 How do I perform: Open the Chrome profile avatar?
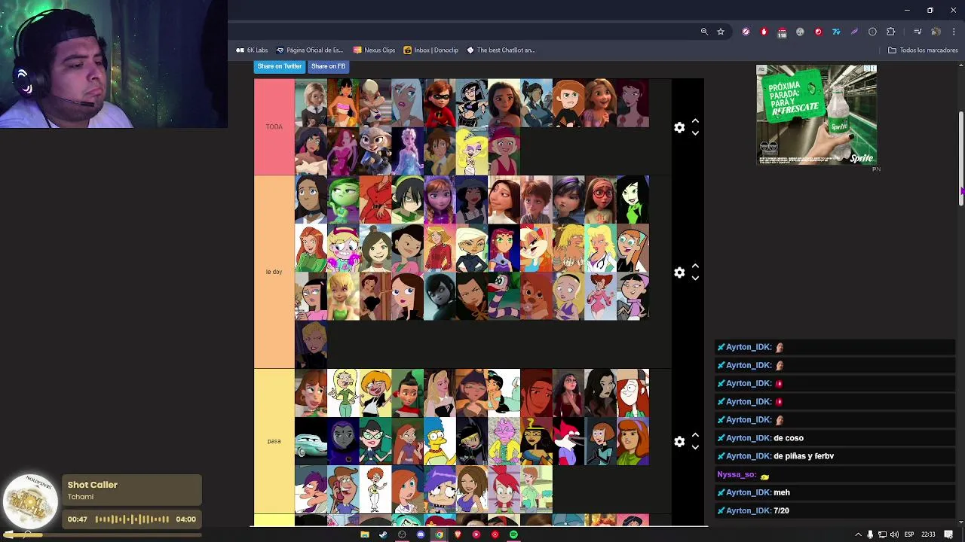pos(936,32)
